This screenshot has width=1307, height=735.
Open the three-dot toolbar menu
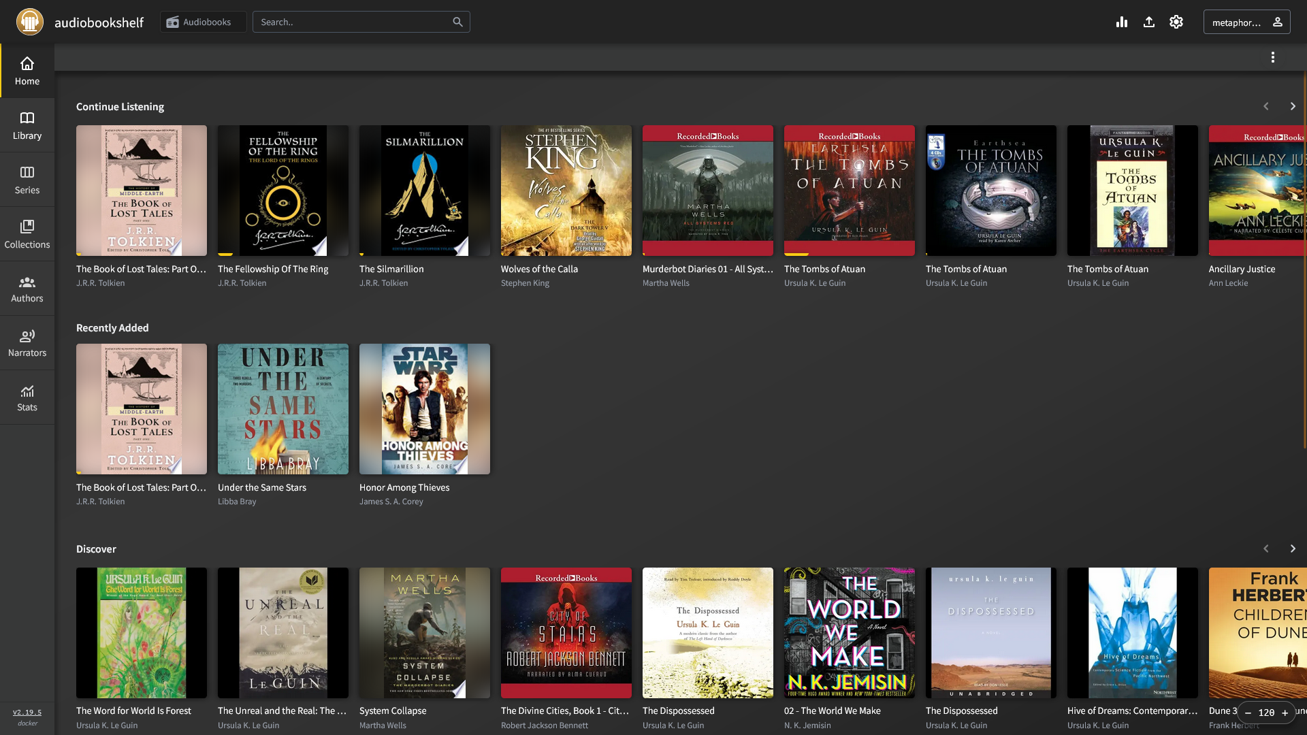(x=1273, y=57)
